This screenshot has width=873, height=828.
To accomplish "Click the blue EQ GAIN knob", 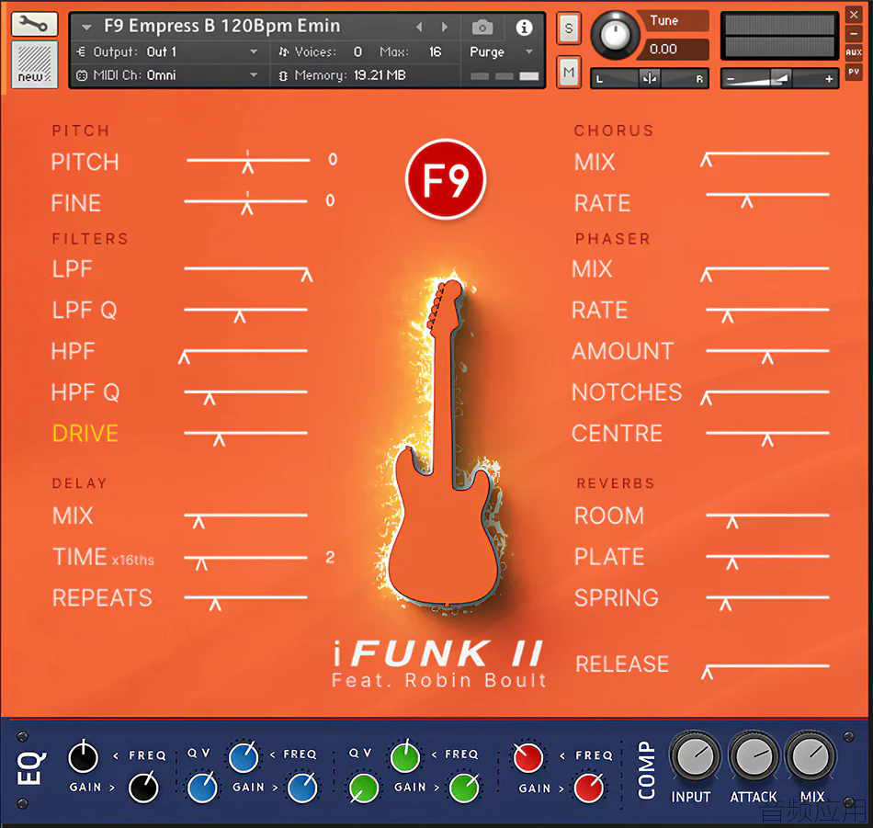I will 302,788.
